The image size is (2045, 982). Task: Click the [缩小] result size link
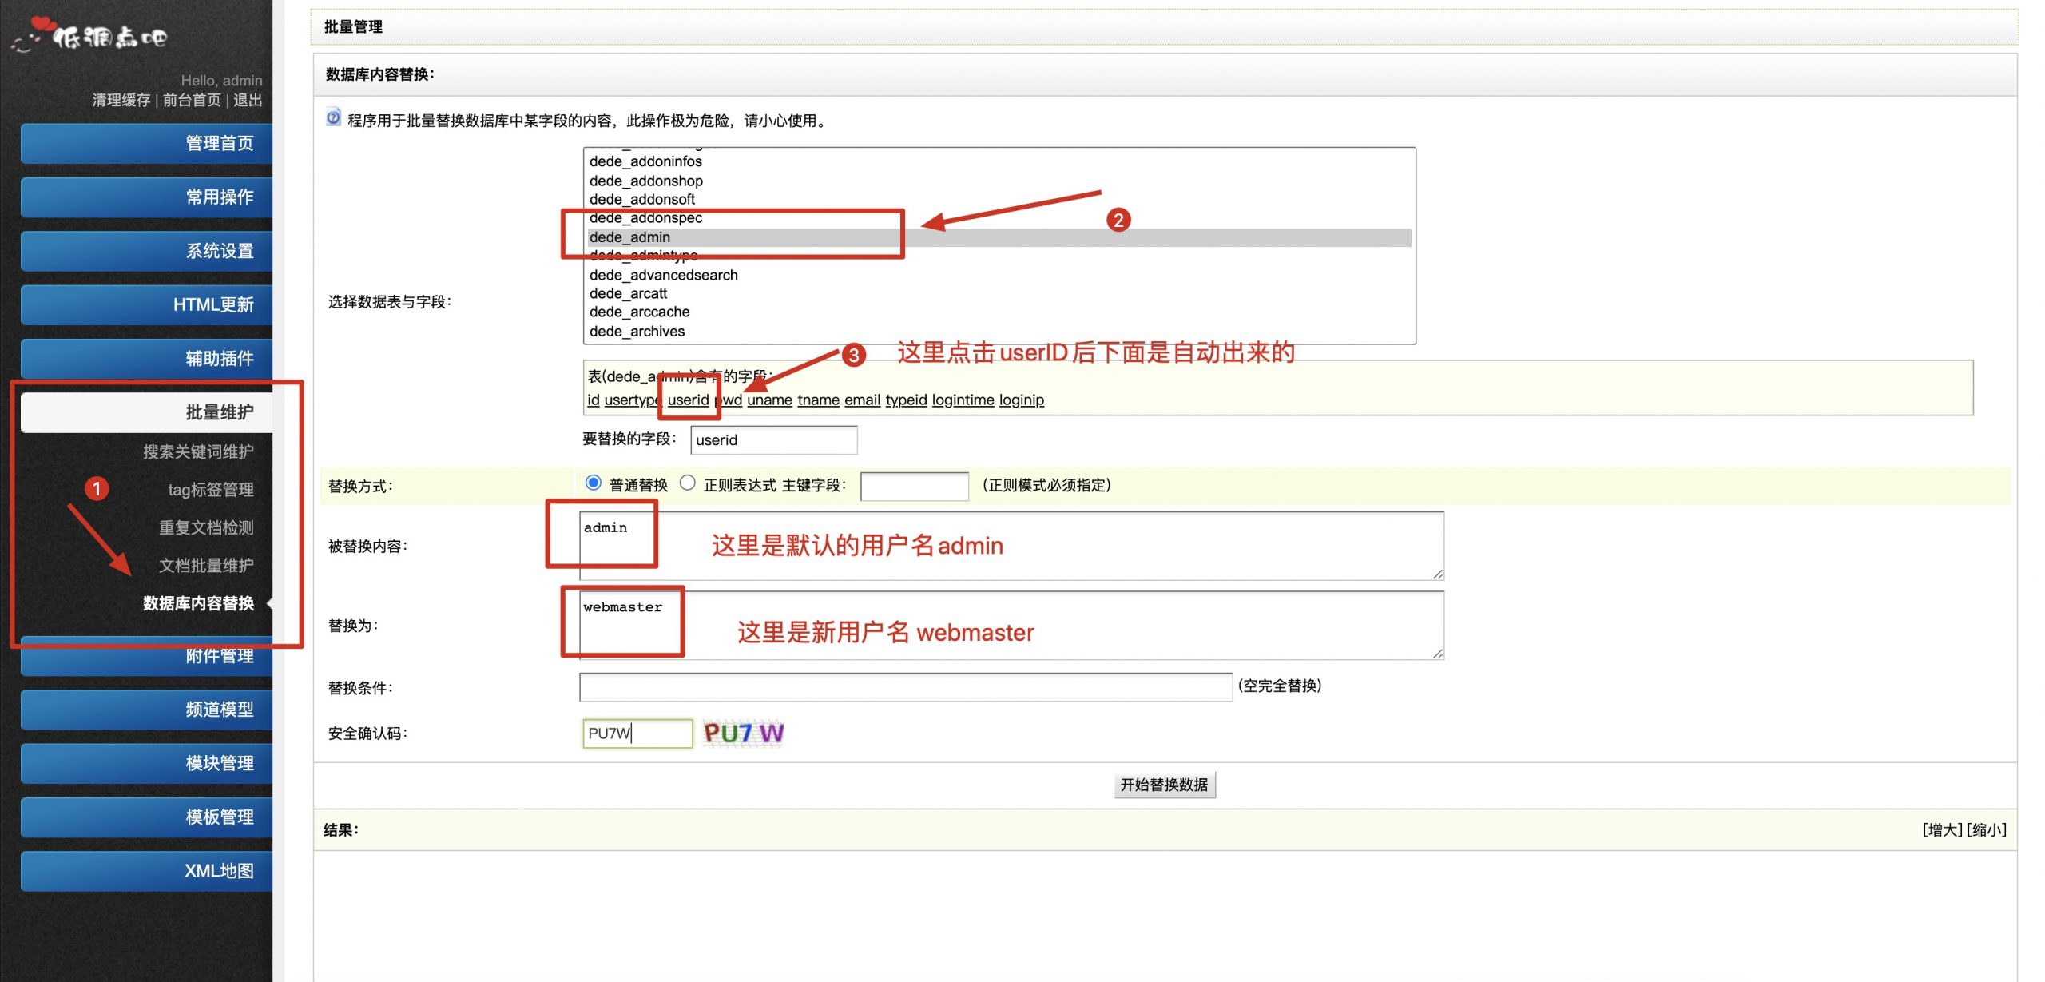[1986, 830]
